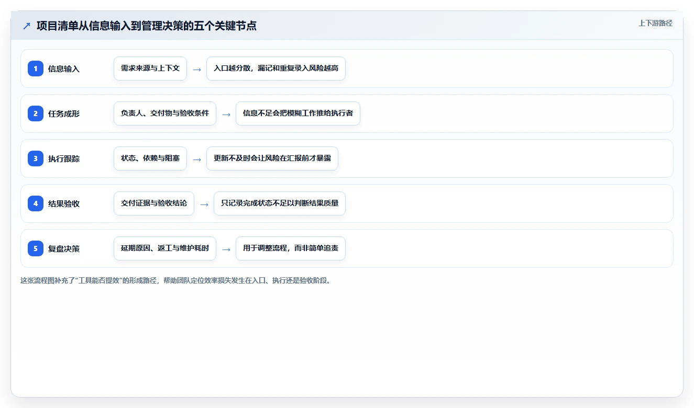Click the 需求来源与上下文 box
The width and height of the screenshot is (694, 408).
point(150,69)
